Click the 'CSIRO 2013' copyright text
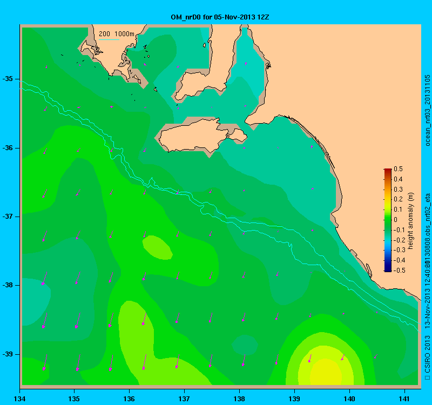Viewport: 432px width, 405px height. click(x=427, y=355)
